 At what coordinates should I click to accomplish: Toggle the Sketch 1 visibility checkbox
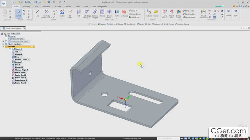coord(10,49)
